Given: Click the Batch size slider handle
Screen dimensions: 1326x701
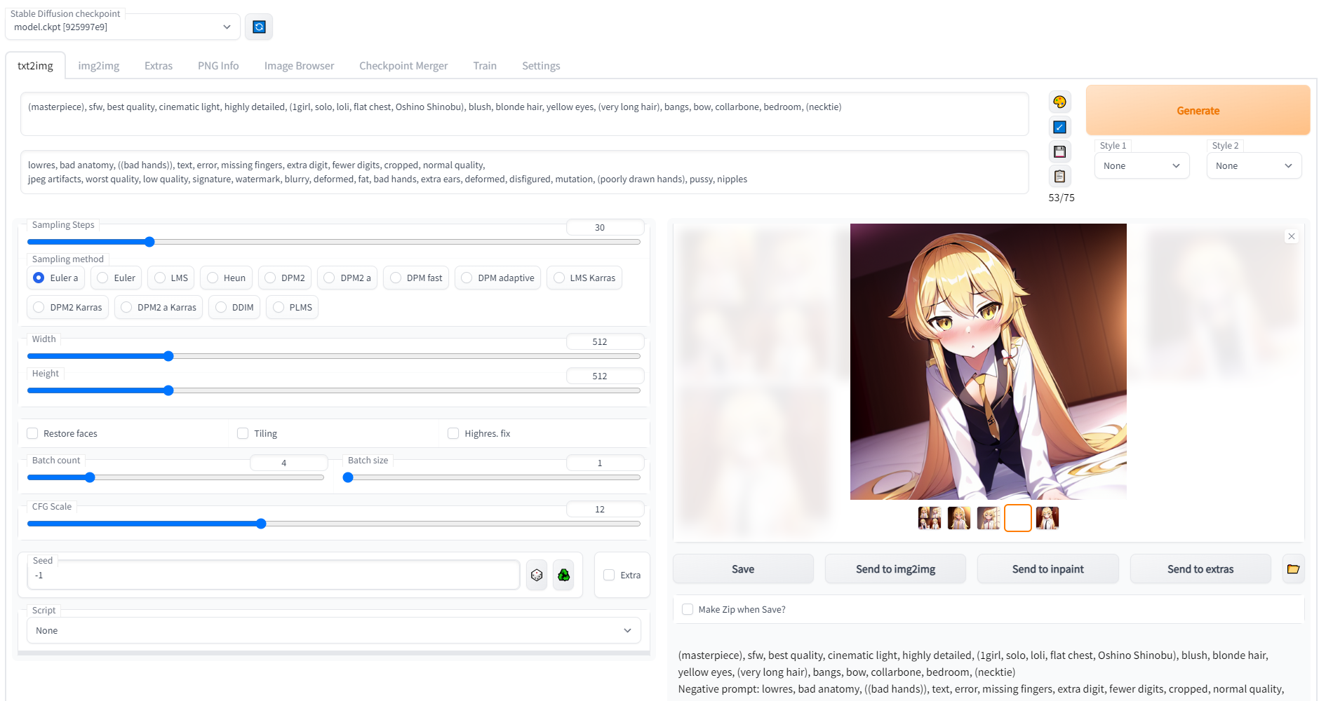Looking at the screenshot, I should (348, 477).
